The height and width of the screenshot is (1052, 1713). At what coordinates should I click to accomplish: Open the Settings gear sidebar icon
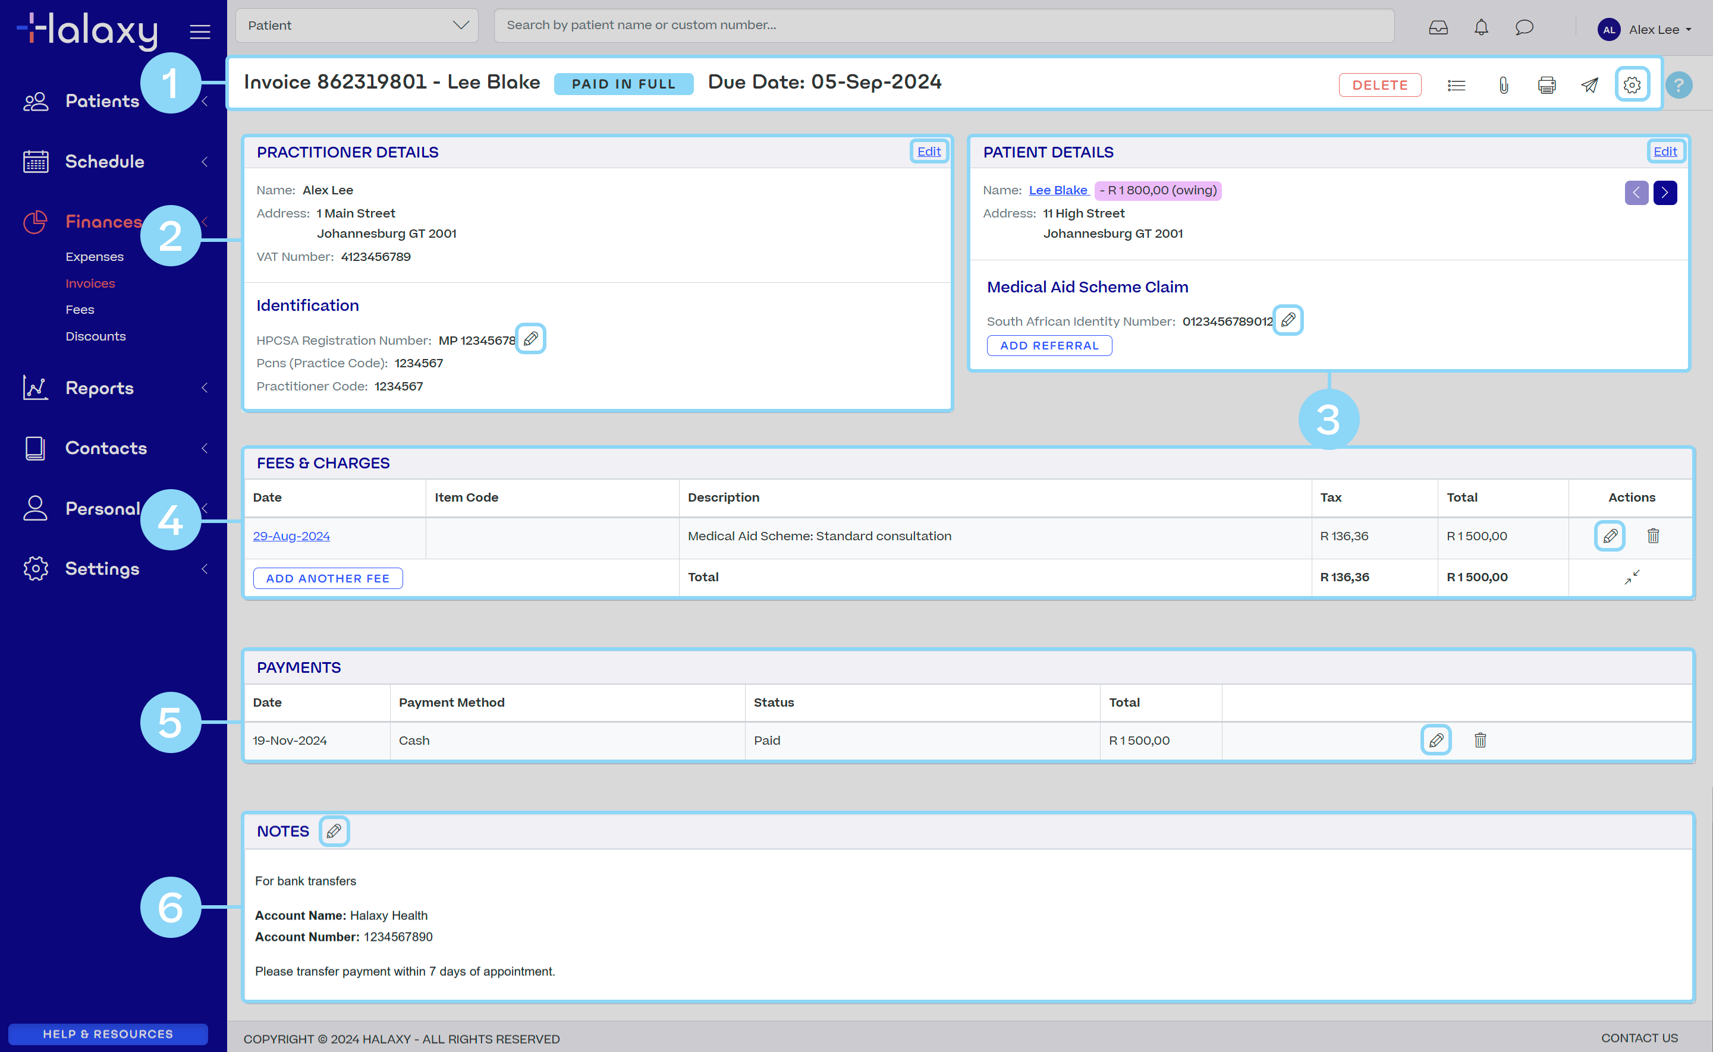(36, 568)
